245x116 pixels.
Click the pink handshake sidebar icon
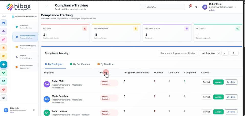point(3,40)
